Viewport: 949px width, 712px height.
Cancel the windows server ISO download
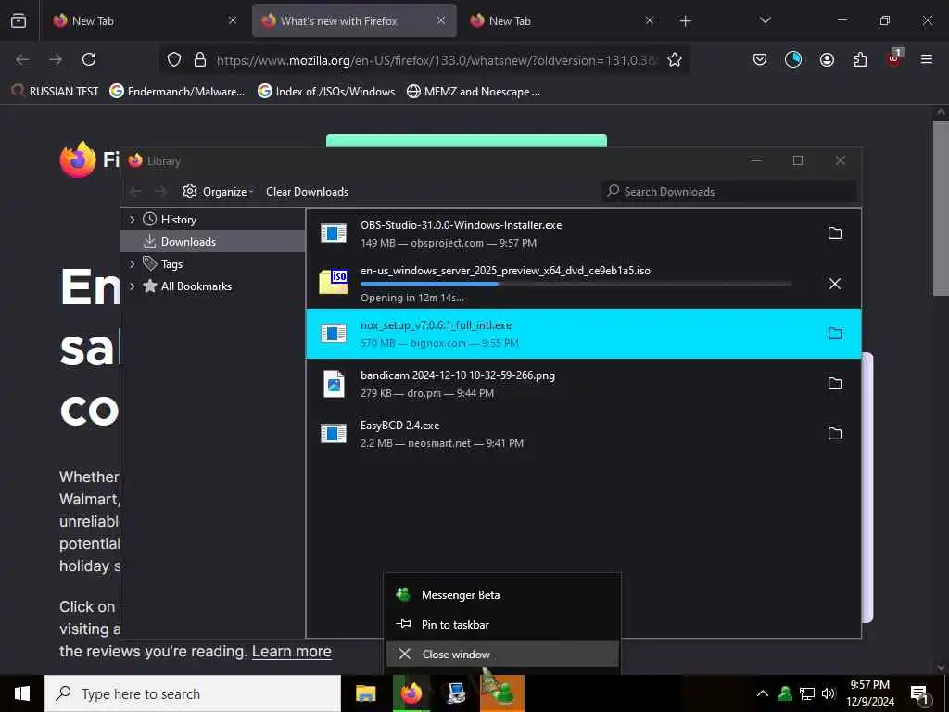(x=835, y=284)
